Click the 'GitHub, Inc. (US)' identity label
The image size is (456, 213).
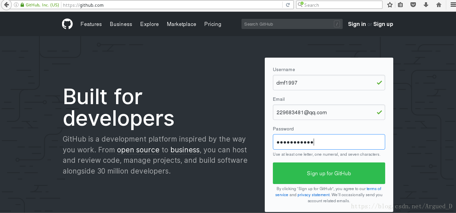point(42,5)
